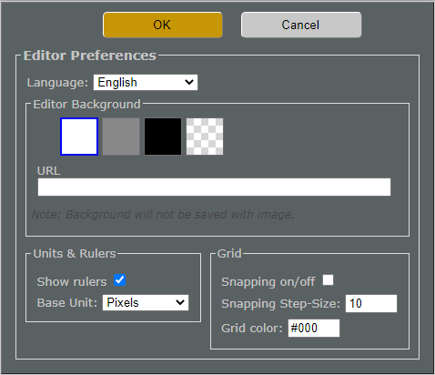435x375 pixels.
Task: Click the "URL" label above the field
Action: [x=49, y=171]
